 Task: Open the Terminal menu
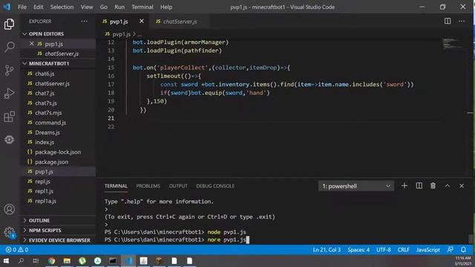pyautogui.click(x=142, y=7)
